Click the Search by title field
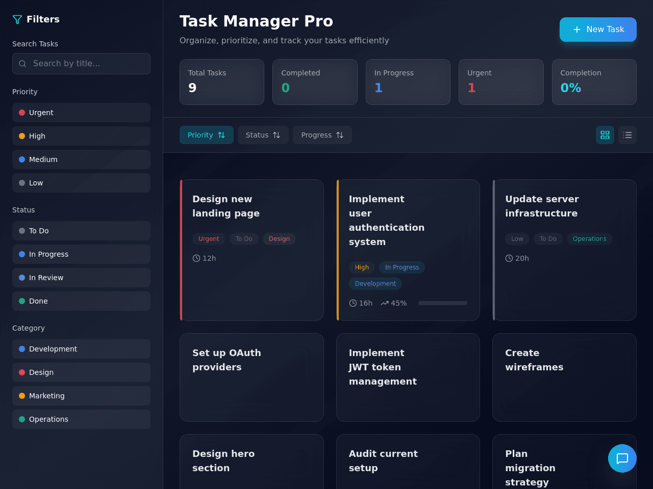The image size is (653, 489). point(81,64)
